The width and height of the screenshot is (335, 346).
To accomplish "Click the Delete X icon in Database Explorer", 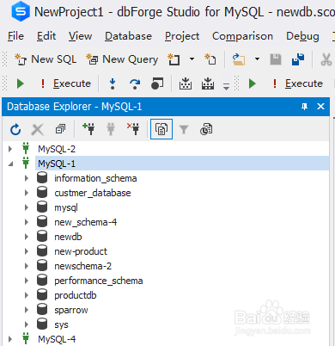I will [38, 130].
